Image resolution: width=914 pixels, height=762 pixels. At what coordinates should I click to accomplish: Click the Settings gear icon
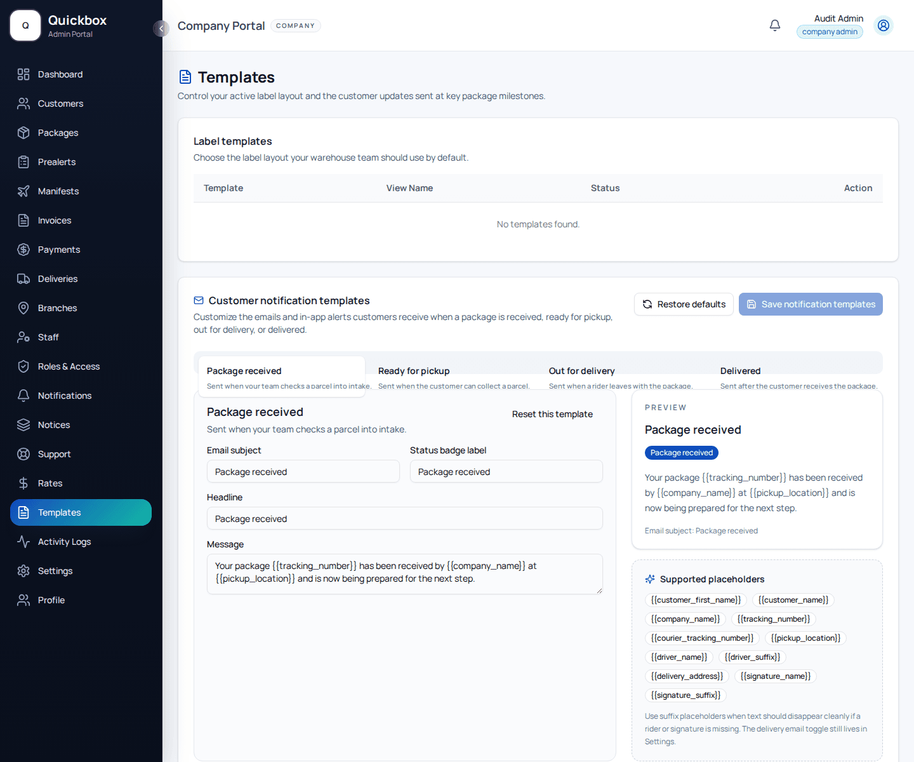(x=23, y=571)
